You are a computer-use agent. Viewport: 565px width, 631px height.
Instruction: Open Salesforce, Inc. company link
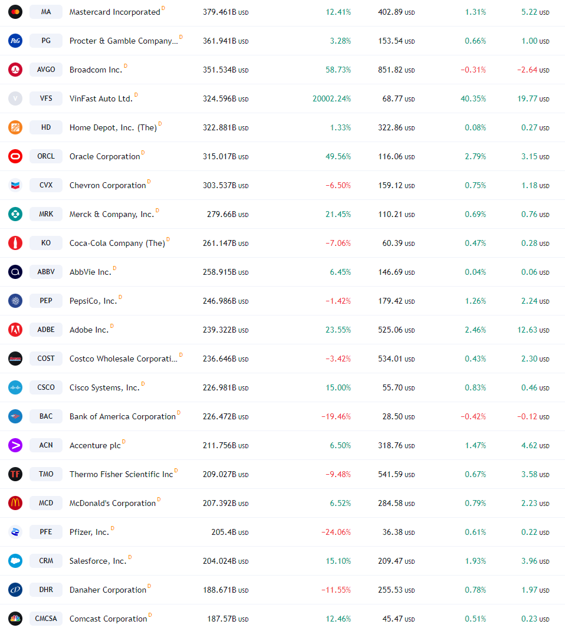click(98, 561)
